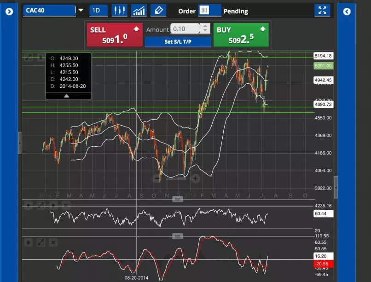Grab the resize handle above RSI panel
Viewport: 371px width, 282px height.
pyautogui.click(x=178, y=199)
